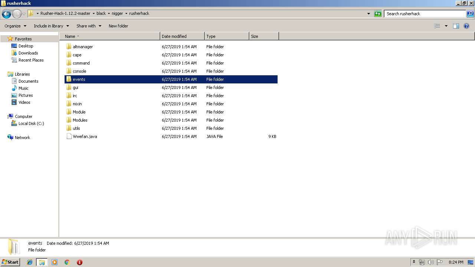
Task: Sort by the Type column
Action: 227,36
